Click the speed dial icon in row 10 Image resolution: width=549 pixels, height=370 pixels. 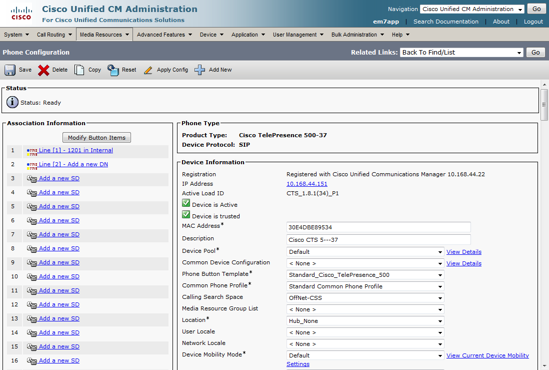[32, 277]
